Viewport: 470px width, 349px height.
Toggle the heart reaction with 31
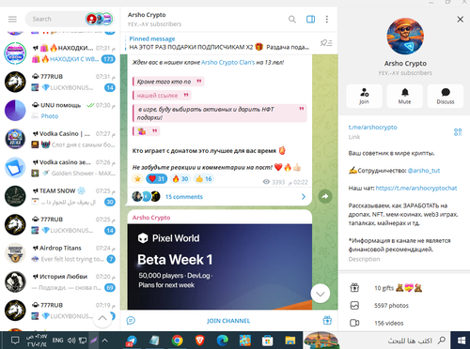(x=156, y=178)
